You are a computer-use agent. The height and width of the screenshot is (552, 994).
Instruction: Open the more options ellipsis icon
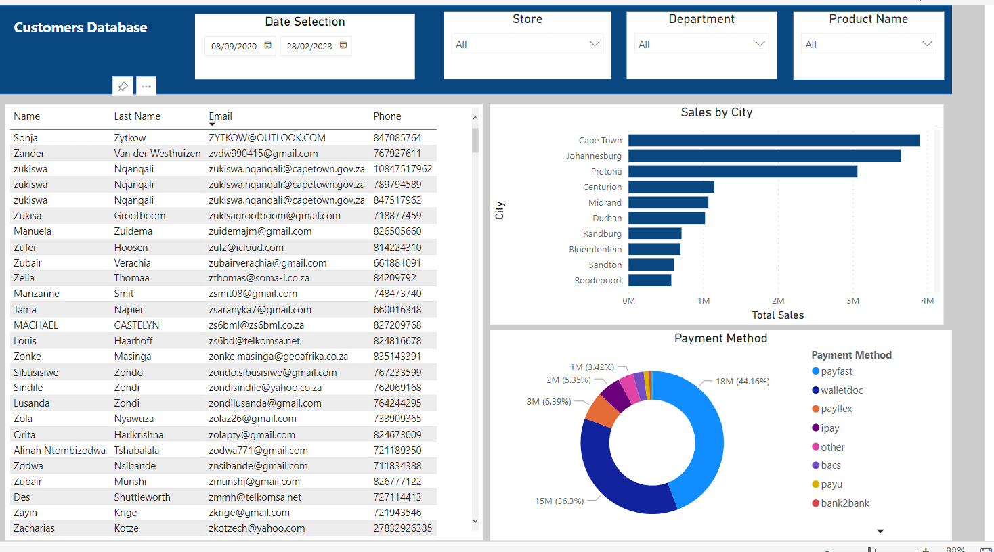point(146,86)
